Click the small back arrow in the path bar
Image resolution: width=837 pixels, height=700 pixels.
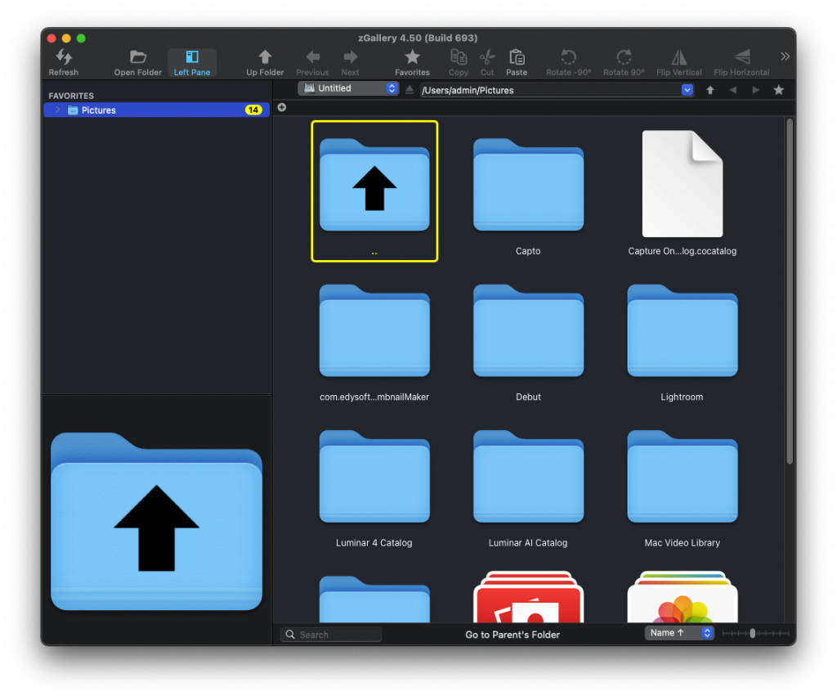[733, 90]
